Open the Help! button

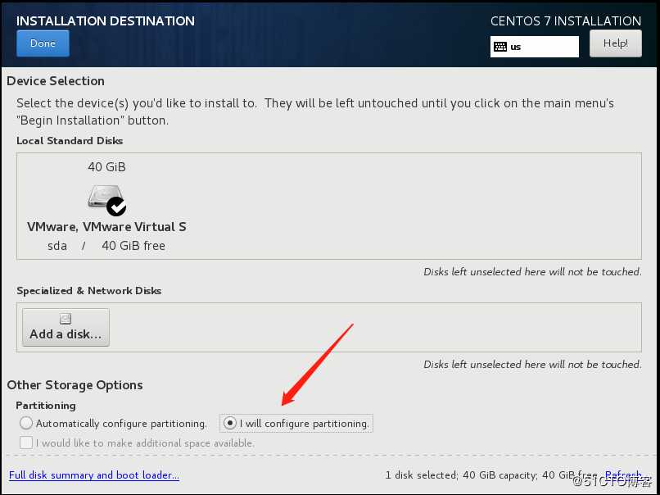(616, 43)
